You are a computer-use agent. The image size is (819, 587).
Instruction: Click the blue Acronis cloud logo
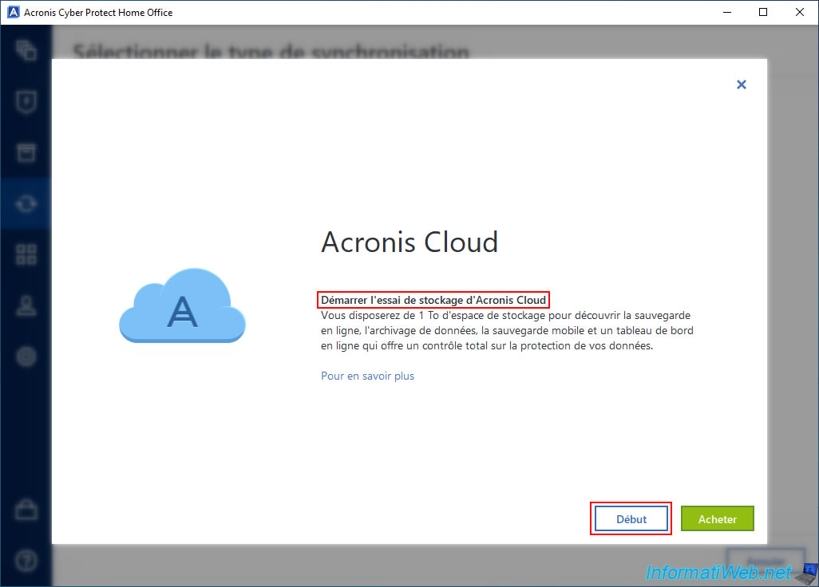[x=182, y=306]
